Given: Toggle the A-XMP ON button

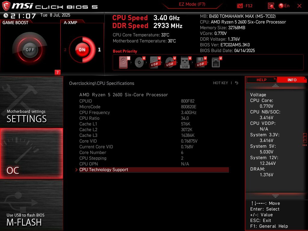Looking at the screenshot, I should (x=82, y=50).
